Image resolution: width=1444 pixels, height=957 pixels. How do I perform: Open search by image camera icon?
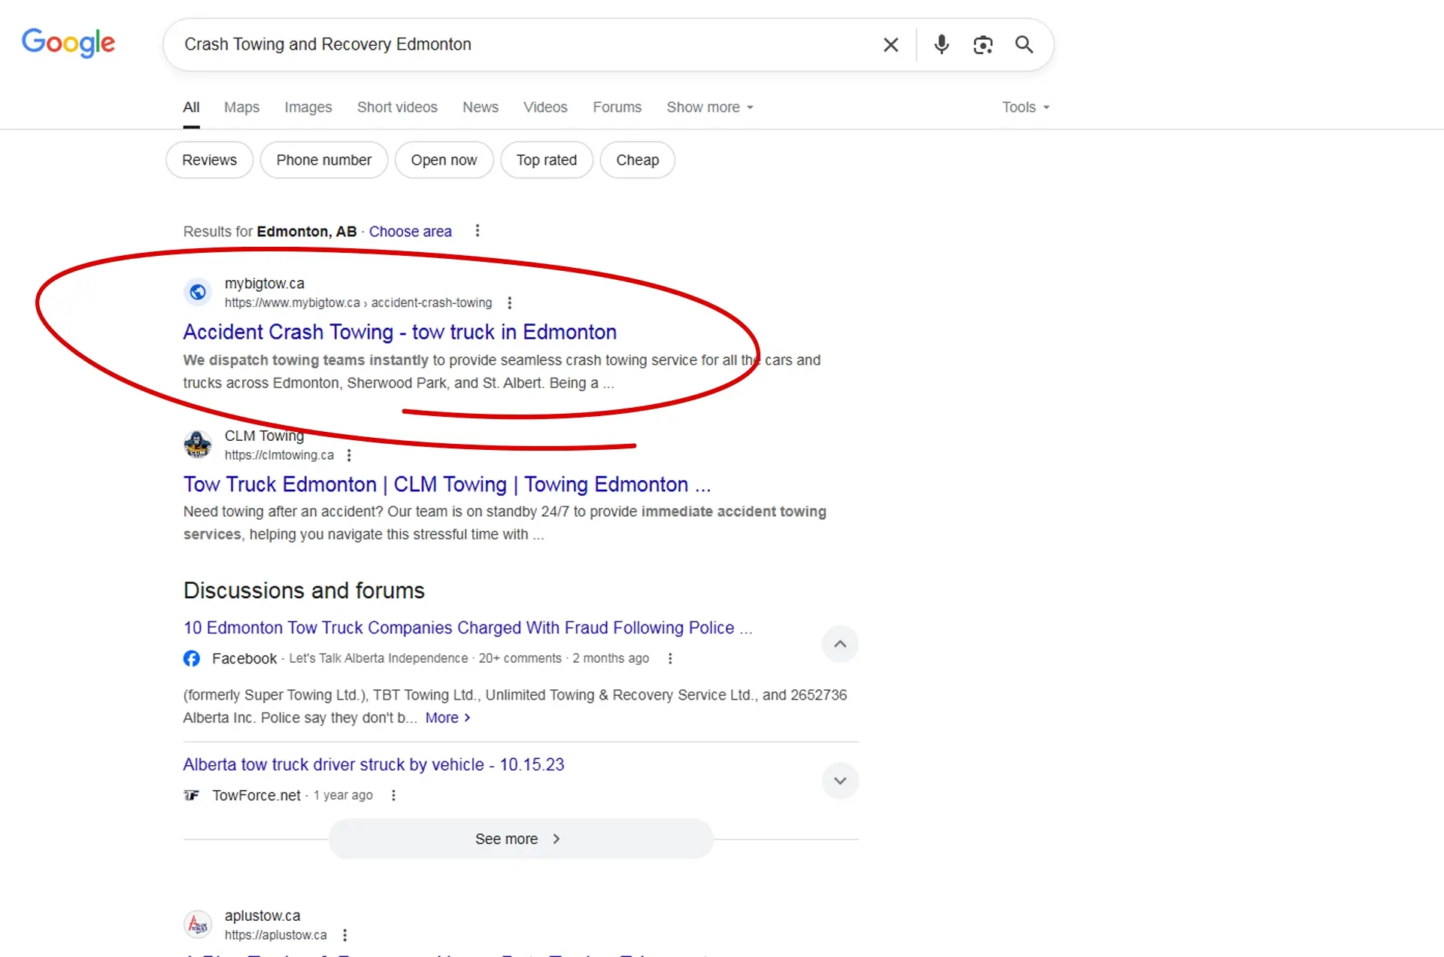[982, 44]
